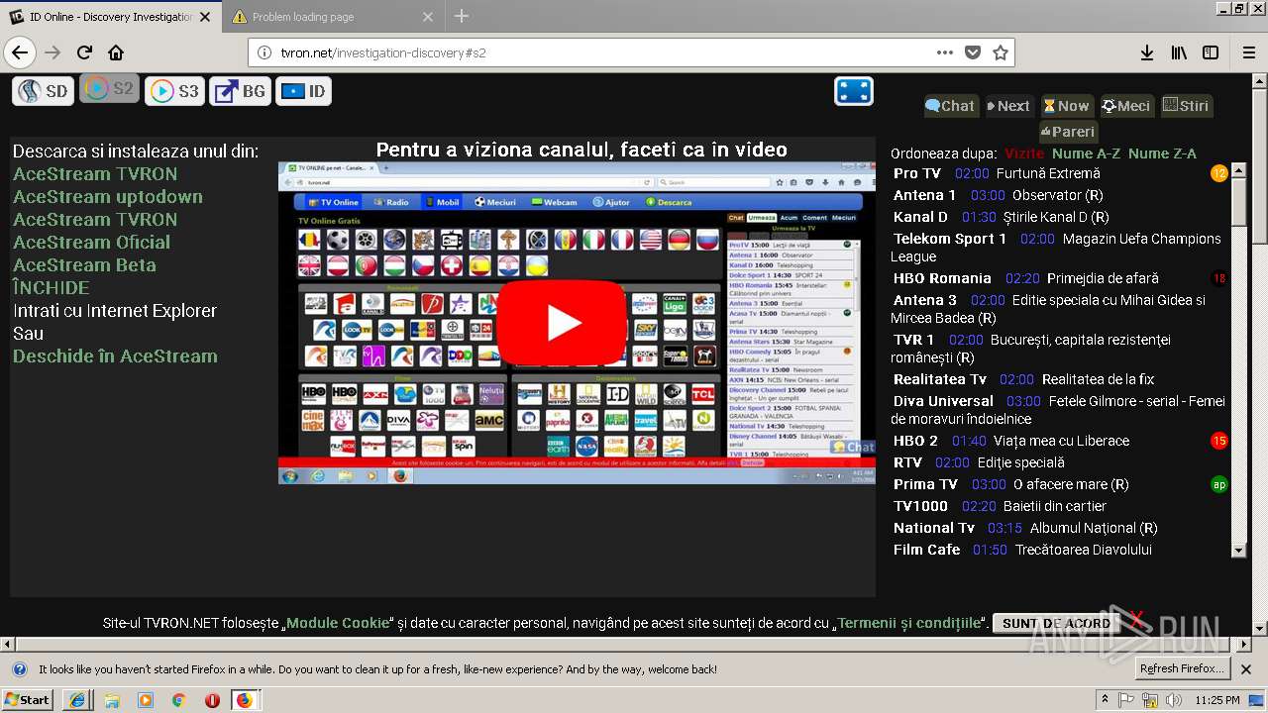This screenshot has width=1268, height=713.
Task: Dismiss the Firefox refresh notification bar
Action: 1247,668
